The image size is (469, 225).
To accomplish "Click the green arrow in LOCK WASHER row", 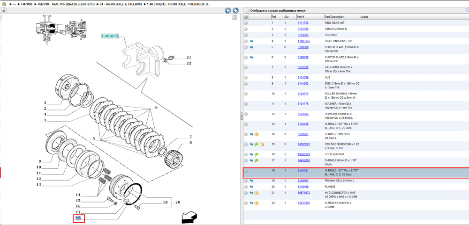I will [257, 154].
